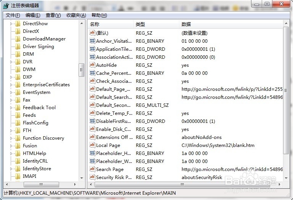Click the values pane horizontal scrollbar thumb
Image resolution: width=293 pixels, height=200 pixels.
(x=182, y=184)
